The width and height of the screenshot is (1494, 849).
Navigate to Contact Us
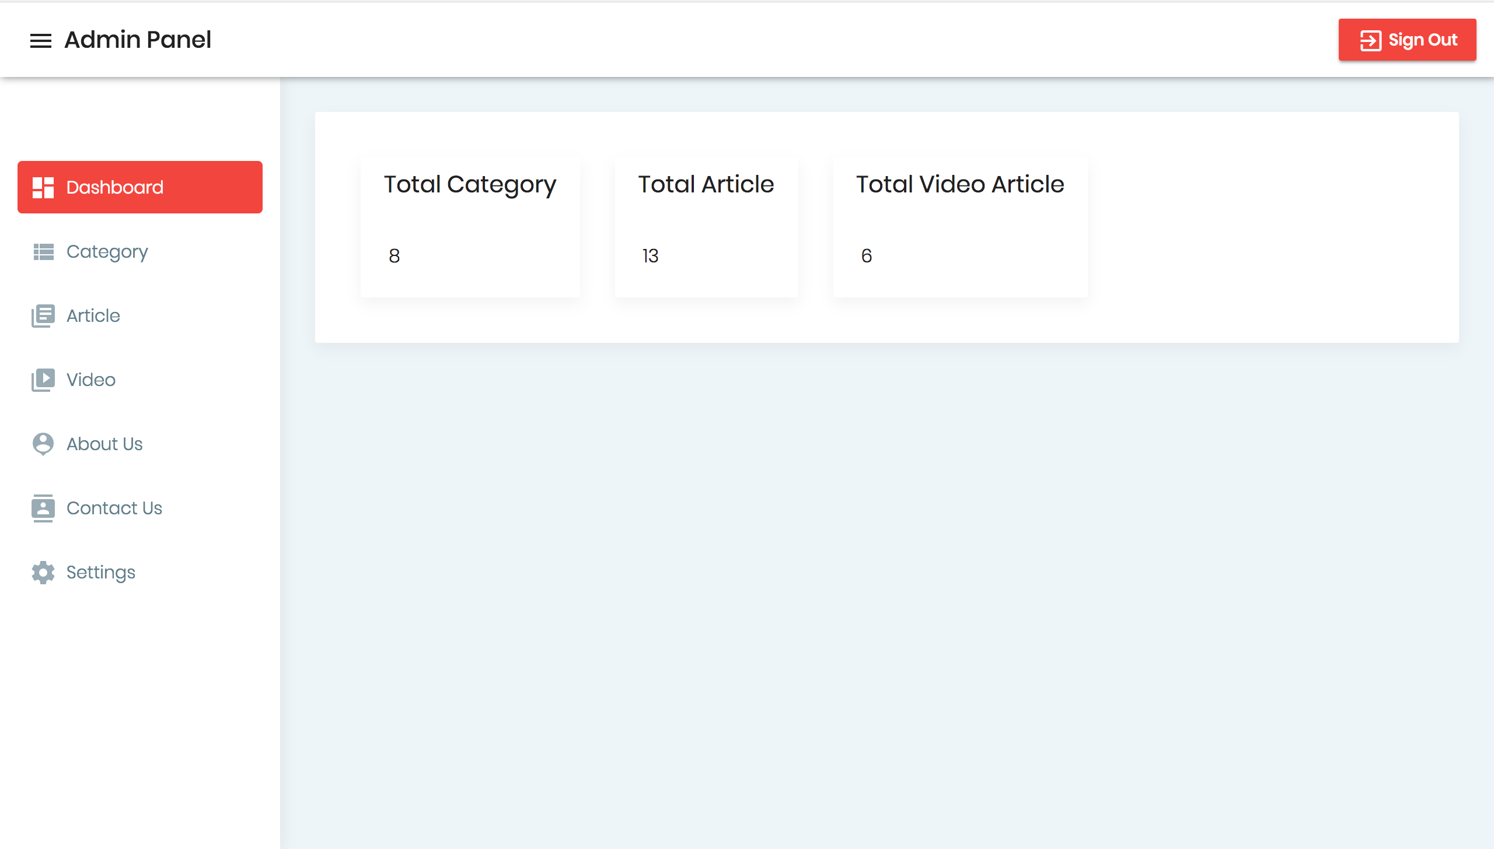click(x=114, y=508)
